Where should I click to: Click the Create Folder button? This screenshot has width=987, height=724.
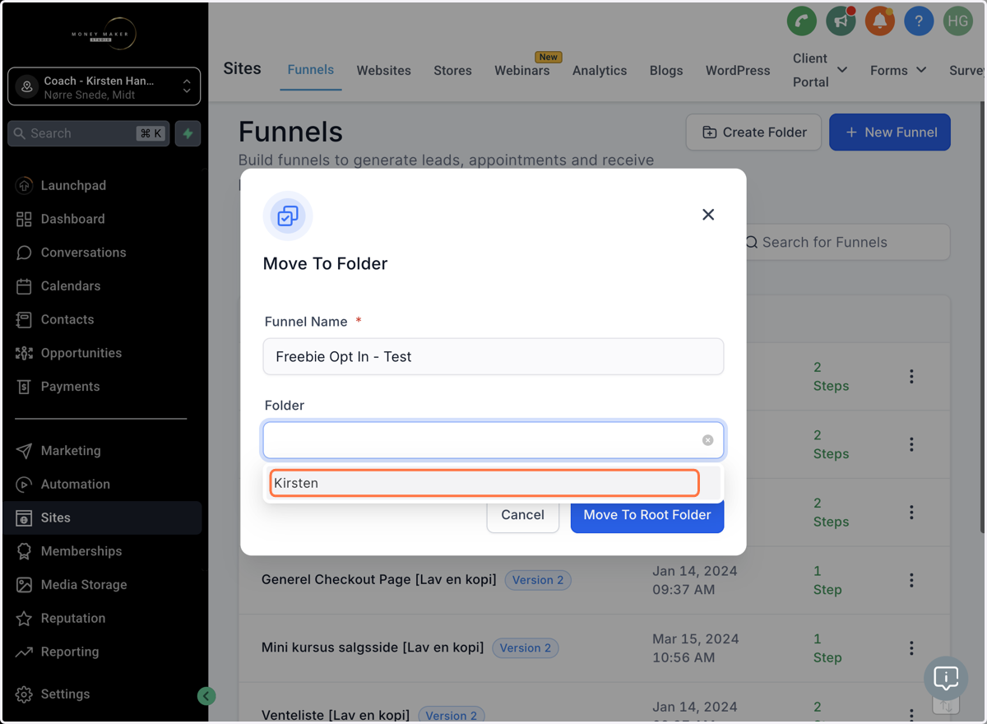753,132
